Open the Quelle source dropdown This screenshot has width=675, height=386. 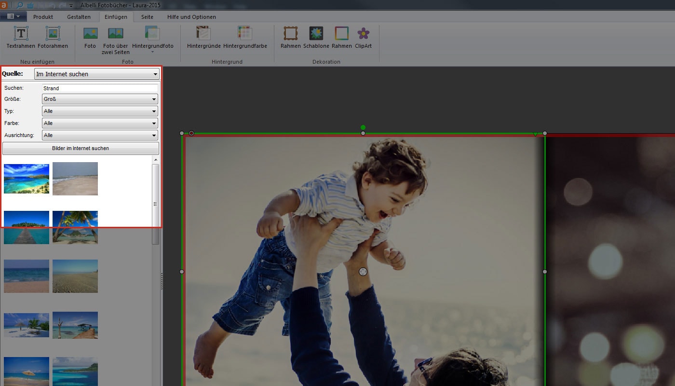click(96, 74)
